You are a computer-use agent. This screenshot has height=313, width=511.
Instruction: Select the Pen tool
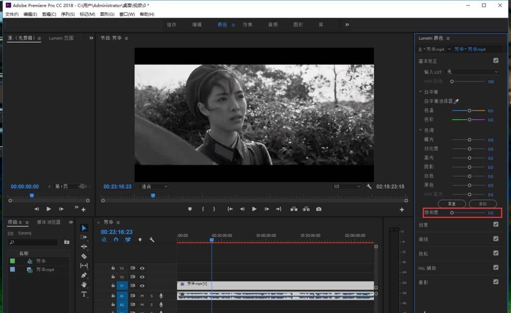tap(84, 276)
